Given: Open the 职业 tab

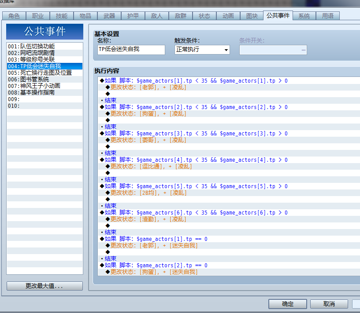Looking at the screenshot, I should tap(38, 16).
